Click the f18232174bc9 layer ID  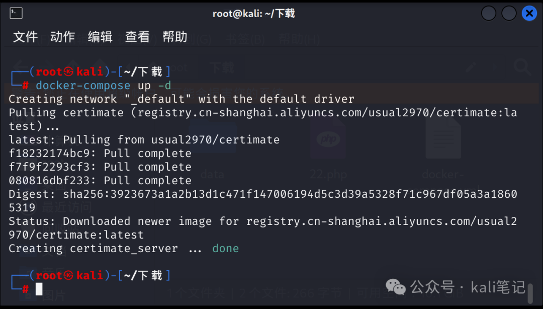click(x=49, y=153)
